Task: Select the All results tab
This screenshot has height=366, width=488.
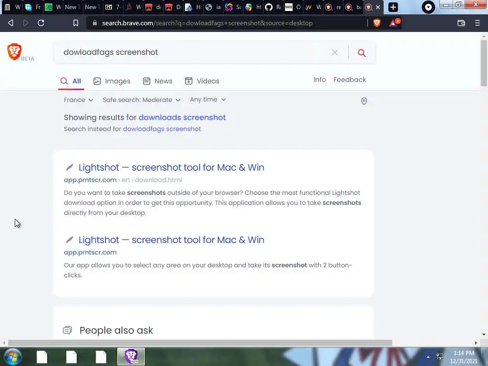Action: (71, 81)
